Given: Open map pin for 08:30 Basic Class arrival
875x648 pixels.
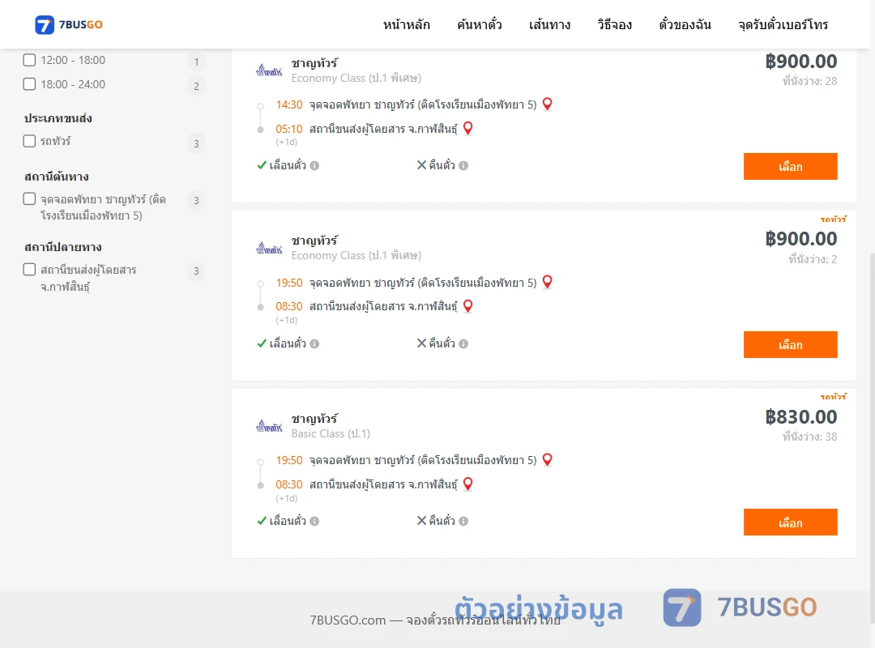Looking at the screenshot, I should 468,484.
